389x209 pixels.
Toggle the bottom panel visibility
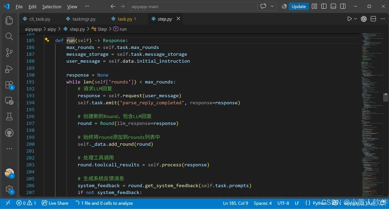[x=333, y=6]
